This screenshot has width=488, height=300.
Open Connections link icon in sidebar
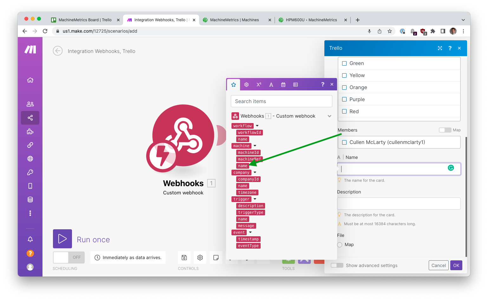point(30,145)
